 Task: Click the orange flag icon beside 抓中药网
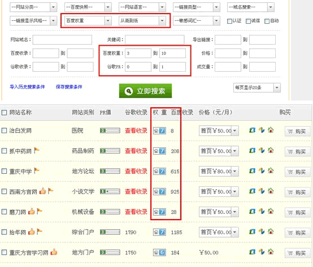pyautogui.click(x=37, y=150)
